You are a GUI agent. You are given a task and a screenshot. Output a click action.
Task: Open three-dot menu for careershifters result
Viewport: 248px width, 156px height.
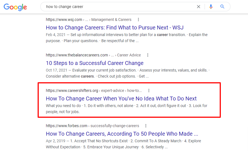[149, 91]
